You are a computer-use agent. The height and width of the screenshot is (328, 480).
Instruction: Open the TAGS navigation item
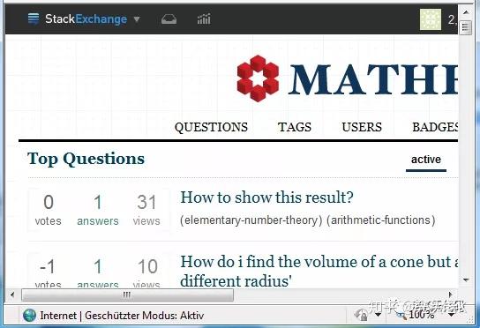pyautogui.click(x=295, y=127)
